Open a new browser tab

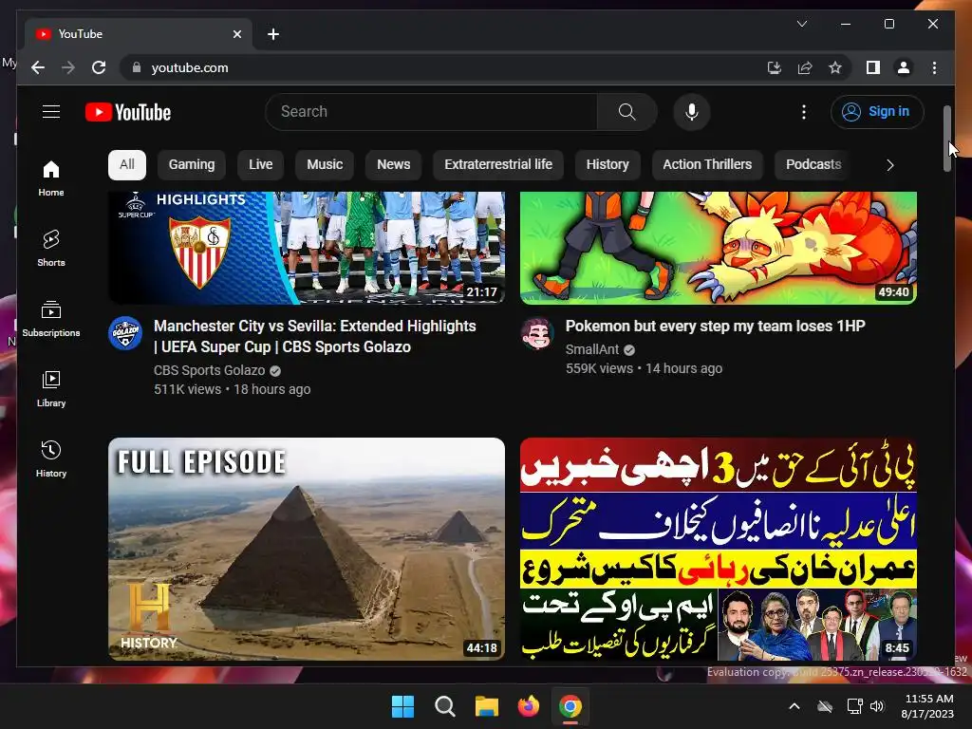point(273,34)
